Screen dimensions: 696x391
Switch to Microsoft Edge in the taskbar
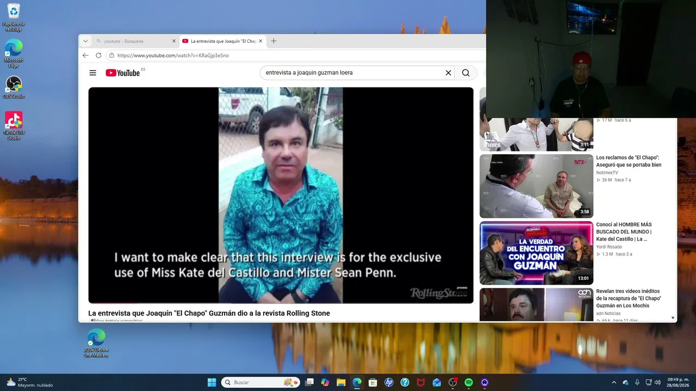coord(357,382)
